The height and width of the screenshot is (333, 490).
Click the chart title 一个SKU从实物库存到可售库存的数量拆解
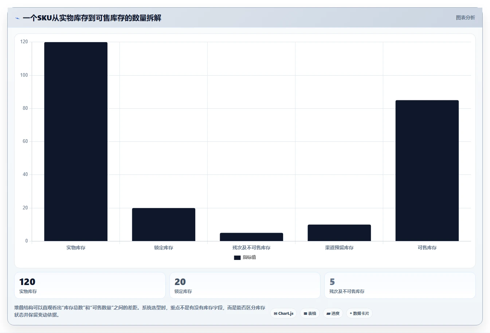(92, 18)
